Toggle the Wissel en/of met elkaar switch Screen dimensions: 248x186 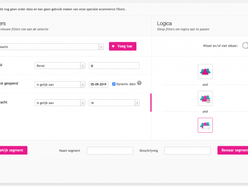point(245,45)
